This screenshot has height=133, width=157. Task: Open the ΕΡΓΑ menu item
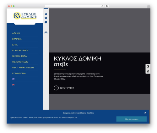tap(15, 45)
